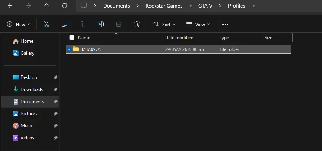Click the date 29/05/2026 4:08 pm

click(184, 49)
